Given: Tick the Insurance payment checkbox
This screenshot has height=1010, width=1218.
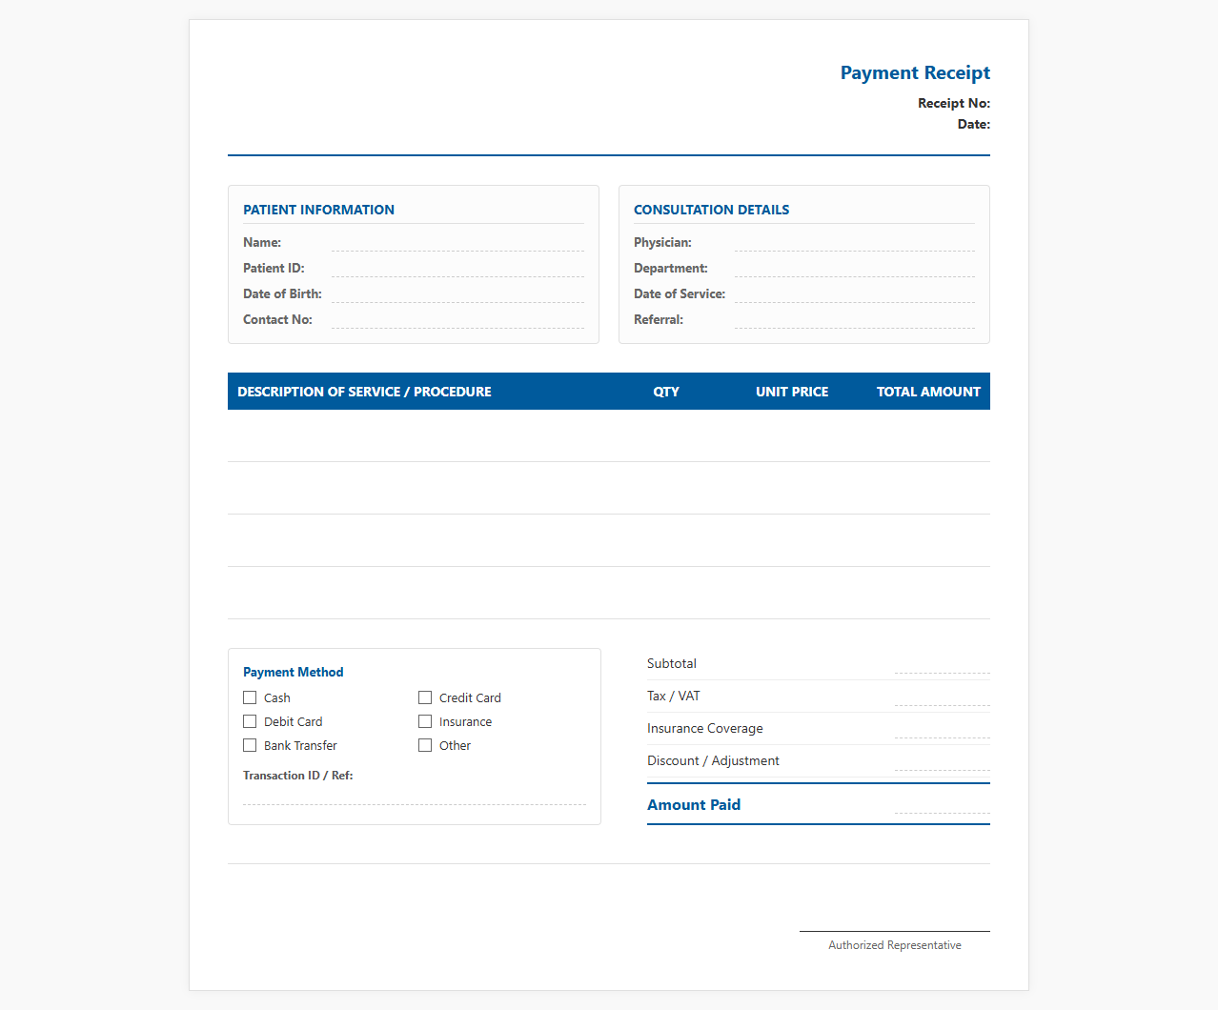Looking at the screenshot, I should pyautogui.click(x=425, y=721).
